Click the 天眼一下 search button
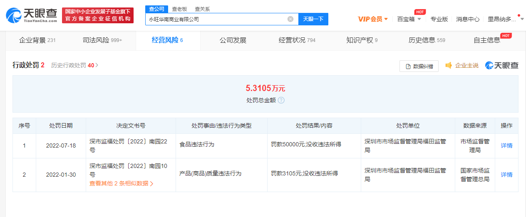This screenshot has height=217, width=526. (x=313, y=19)
